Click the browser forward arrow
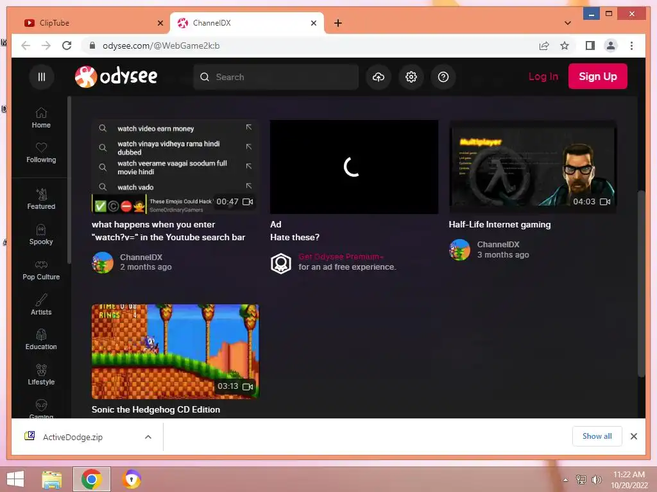 click(x=46, y=45)
